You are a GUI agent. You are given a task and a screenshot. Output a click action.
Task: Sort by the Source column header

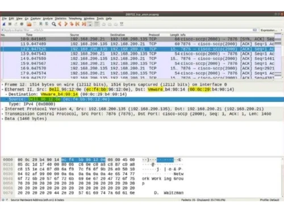pos(74,35)
